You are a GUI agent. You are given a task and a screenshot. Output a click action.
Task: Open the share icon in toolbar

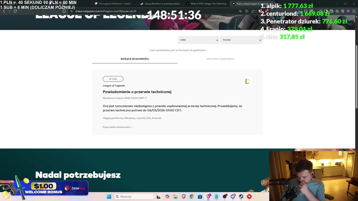click(253, 11)
